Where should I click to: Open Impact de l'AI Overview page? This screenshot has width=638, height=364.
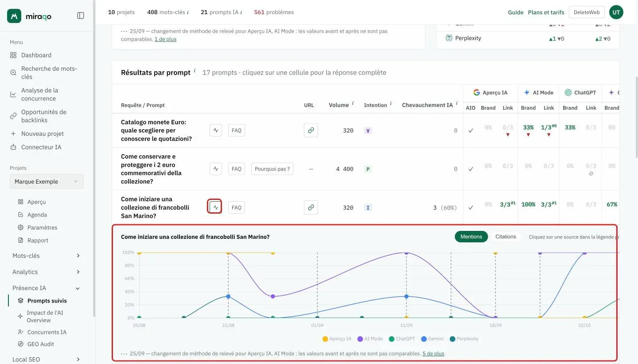(45, 316)
